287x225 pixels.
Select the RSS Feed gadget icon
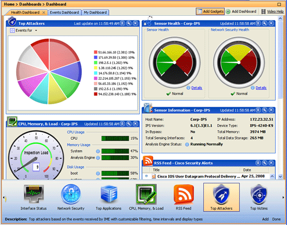[184, 194]
